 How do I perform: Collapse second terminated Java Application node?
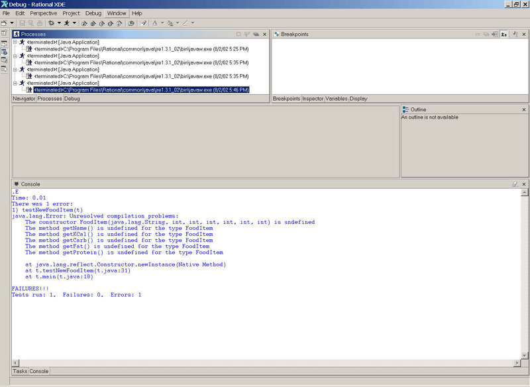click(15, 56)
